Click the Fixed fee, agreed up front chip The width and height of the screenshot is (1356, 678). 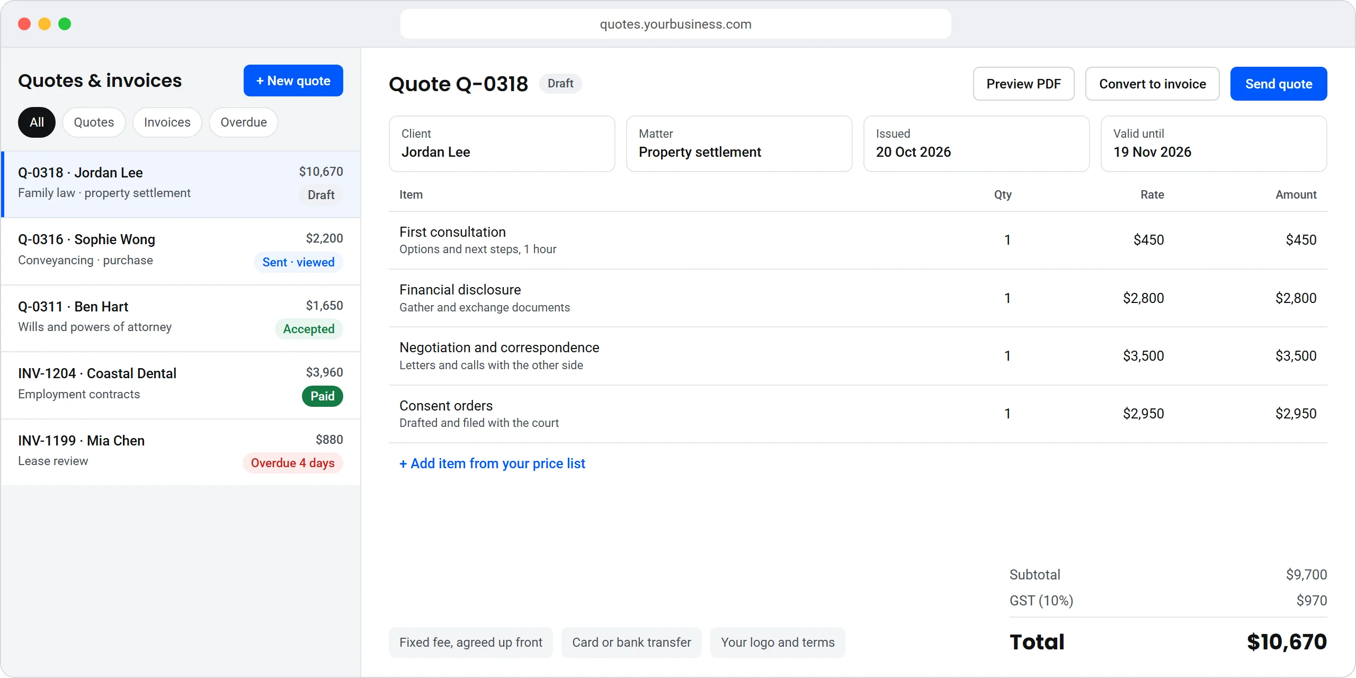pos(470,643)
